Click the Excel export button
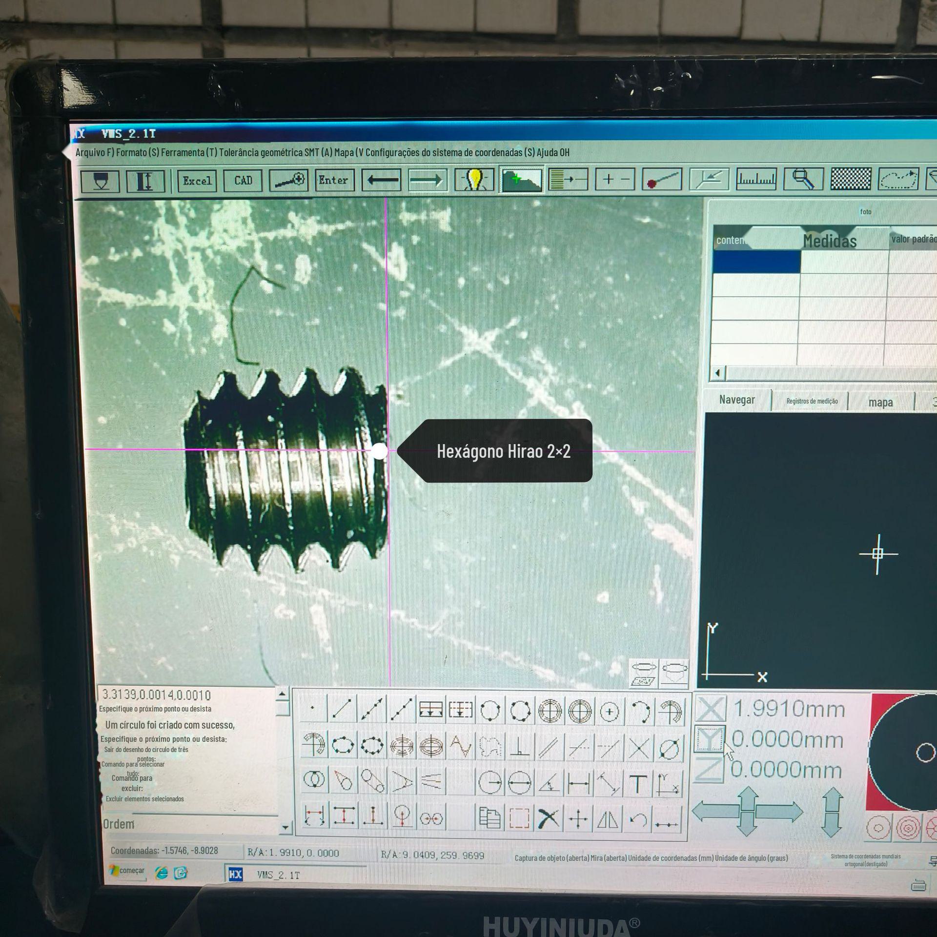This screenshot has height=937, width=937. pos(197,181)
